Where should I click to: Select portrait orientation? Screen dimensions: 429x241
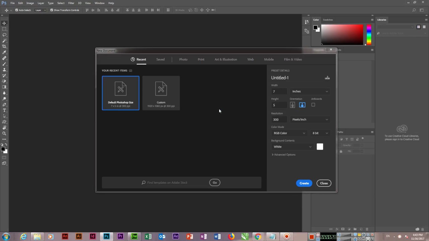click(293, 105)
